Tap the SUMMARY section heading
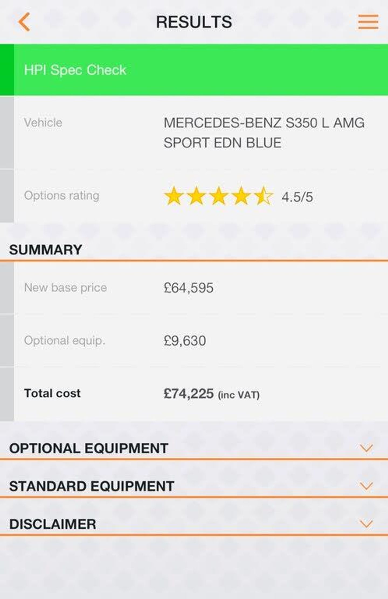388x599 pixels. tap(46, 250)
